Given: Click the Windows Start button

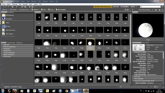Looking at the screenshot, I should coord(3,91).
